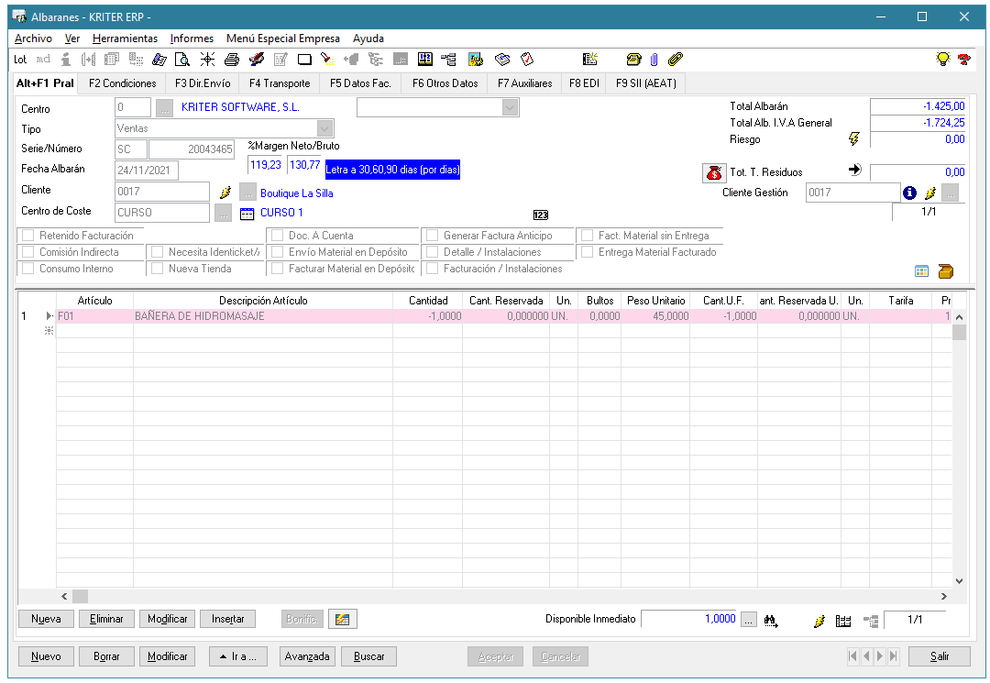Click the colorful picture toolbar icon
Viewport: 990px width, 683px height.
pyautogui.click(x=476, y=60)
